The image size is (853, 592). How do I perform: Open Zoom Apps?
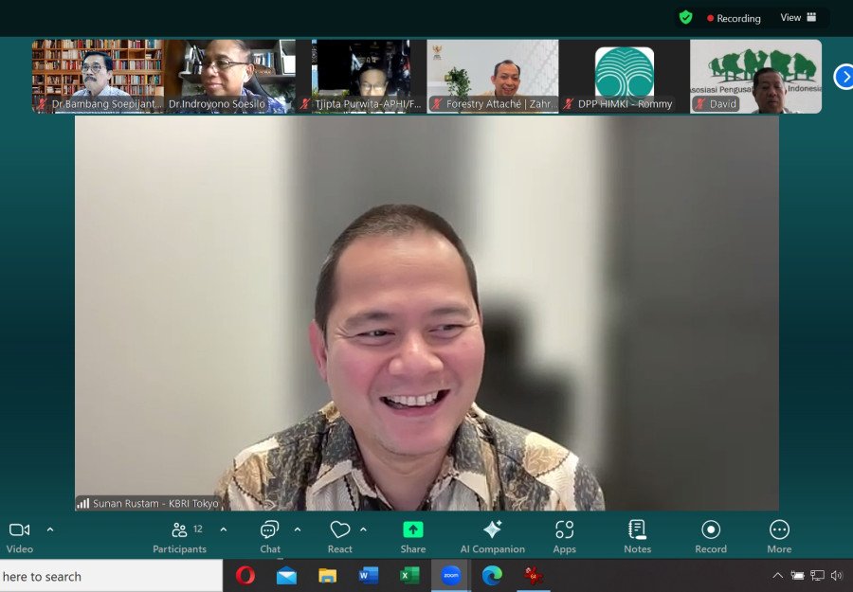[565, 536]
